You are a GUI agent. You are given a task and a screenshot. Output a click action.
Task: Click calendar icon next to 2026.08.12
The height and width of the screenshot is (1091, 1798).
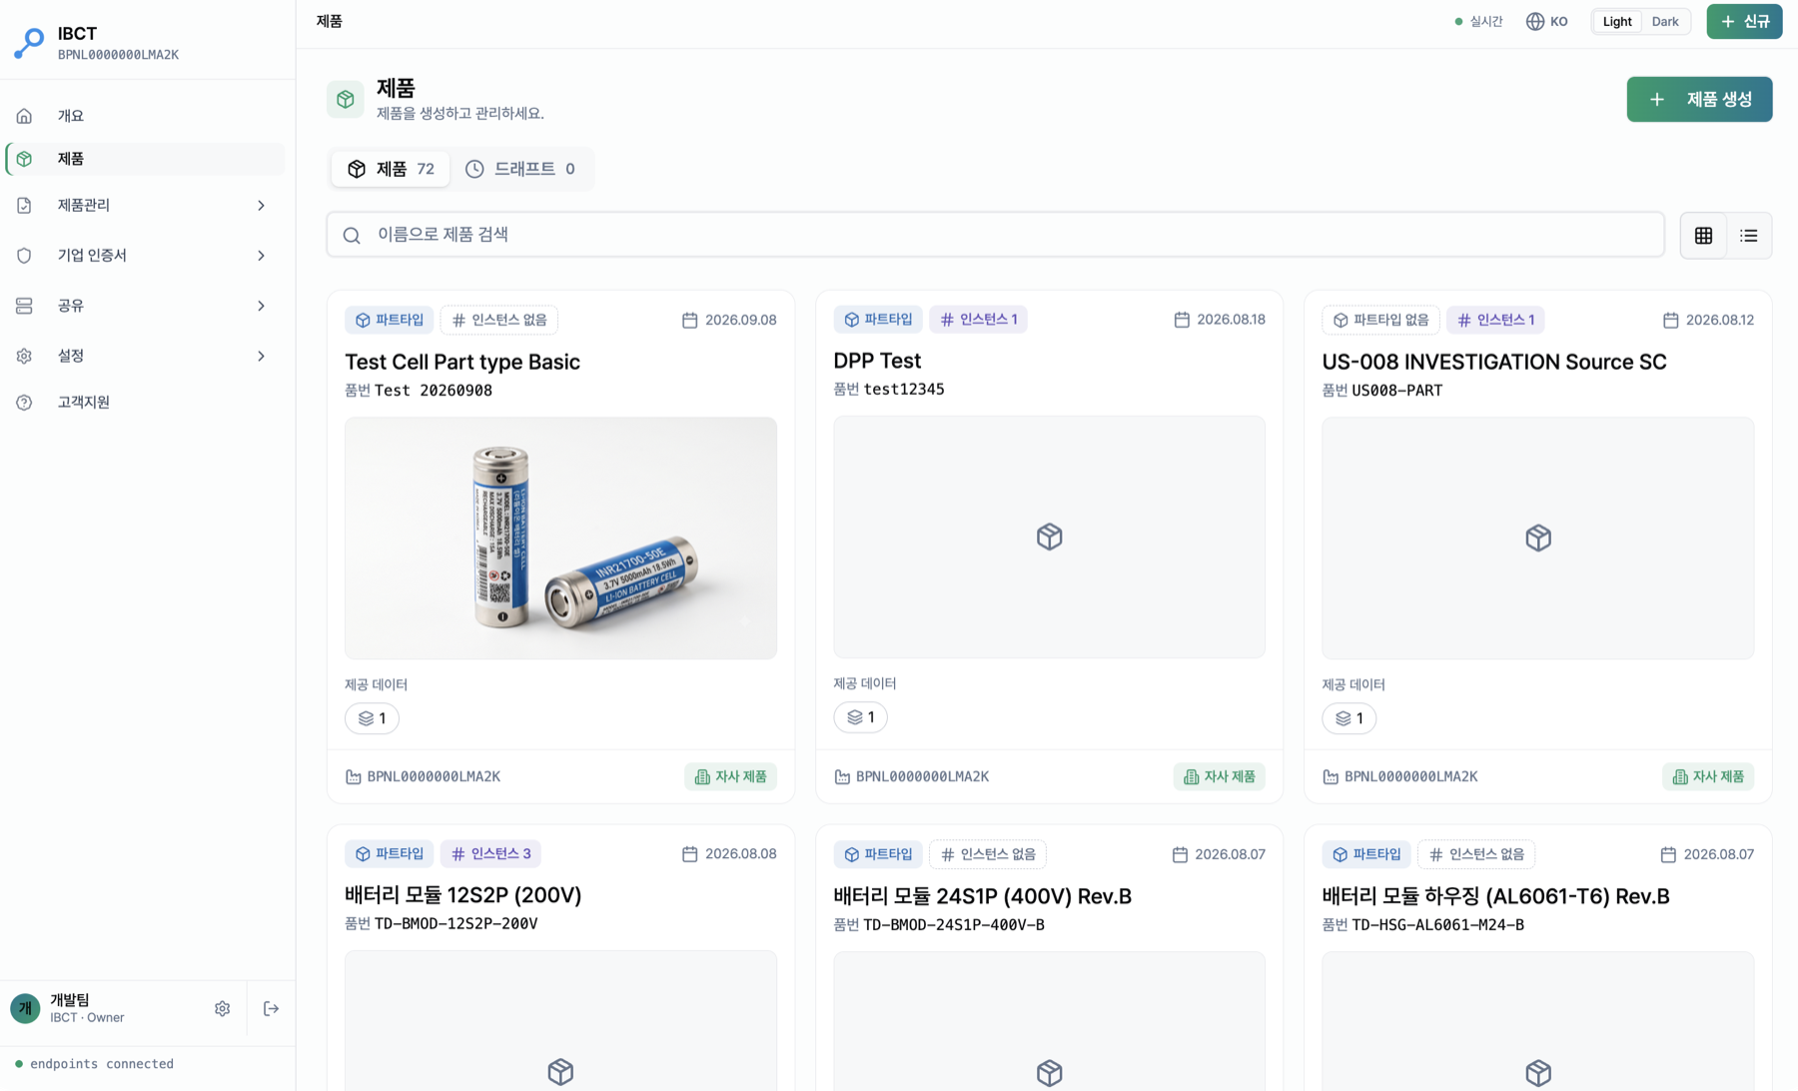pos(1670,321)
